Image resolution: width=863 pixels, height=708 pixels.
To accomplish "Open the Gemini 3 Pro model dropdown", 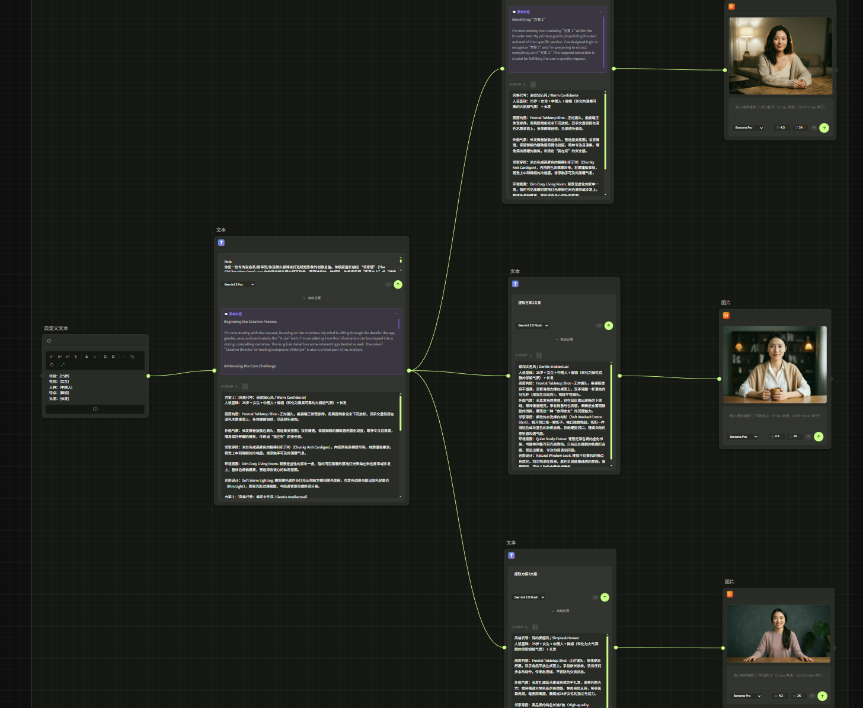I will pyautogui.click(x=238, y=284).
